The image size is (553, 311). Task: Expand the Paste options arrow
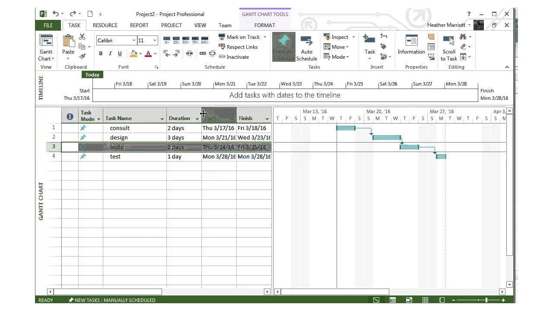[68, 59]
